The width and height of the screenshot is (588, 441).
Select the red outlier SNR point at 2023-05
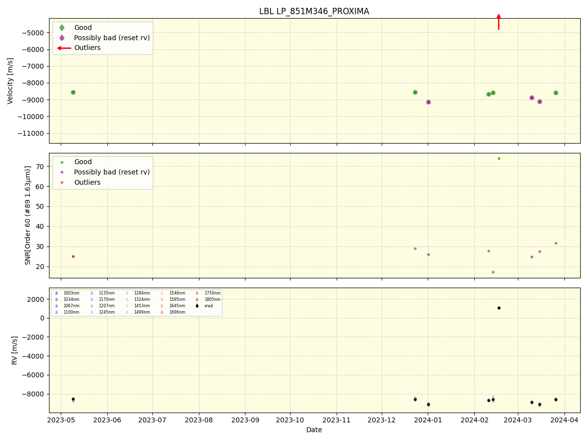click(73, 256)
